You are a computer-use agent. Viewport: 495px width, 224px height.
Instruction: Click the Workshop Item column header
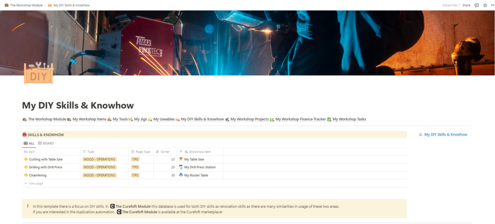click(200, 152)
